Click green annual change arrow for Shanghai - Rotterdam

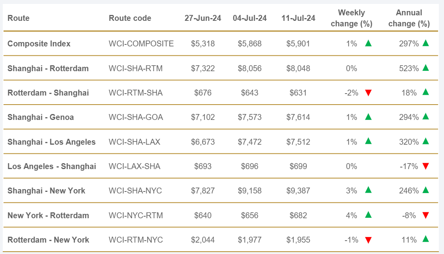pyautogui.click(x=425, y=68)
